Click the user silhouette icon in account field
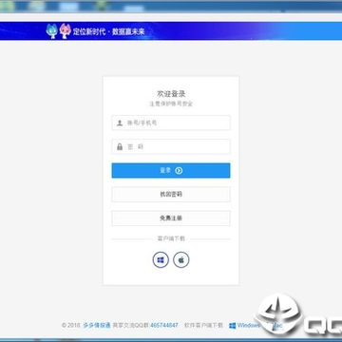Image resolution: width=342 pixels, height=342 pixels. click(x=120, y=123)
